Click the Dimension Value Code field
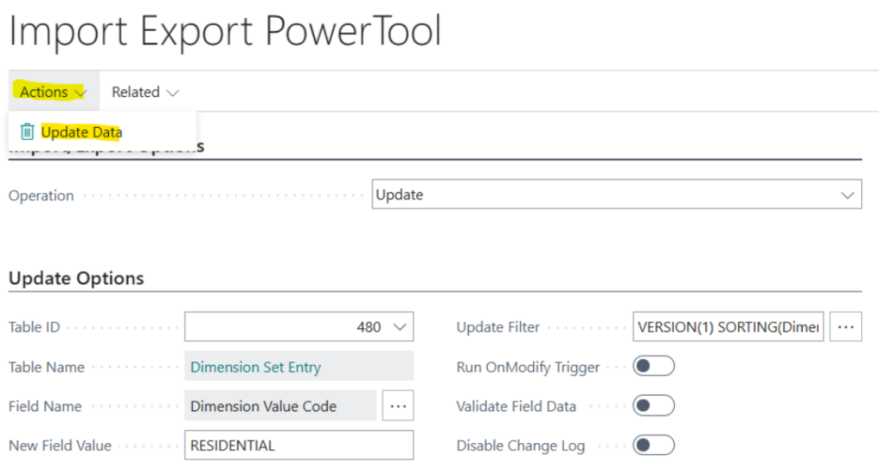879x474 pixels. pyautogui.click(x=264, y=406)
